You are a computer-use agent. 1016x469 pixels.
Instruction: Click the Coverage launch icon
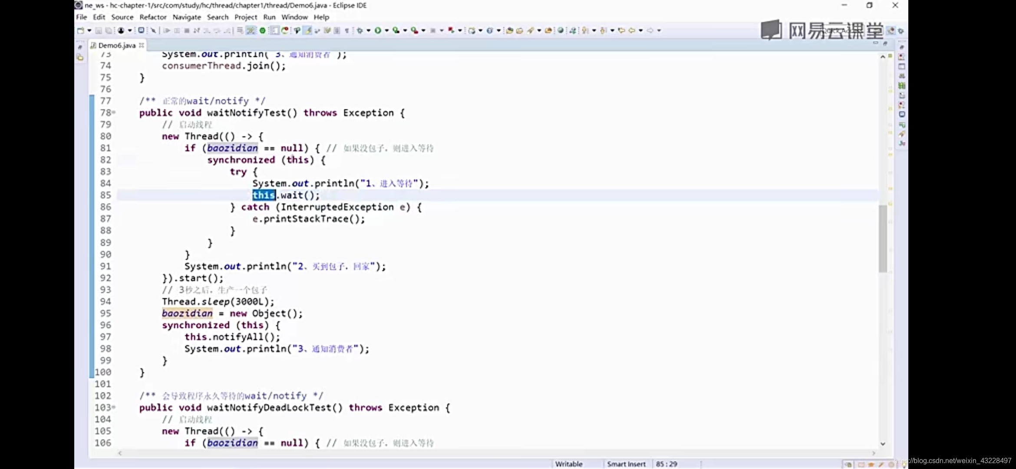pyautogui.click(x=396, y=30)
